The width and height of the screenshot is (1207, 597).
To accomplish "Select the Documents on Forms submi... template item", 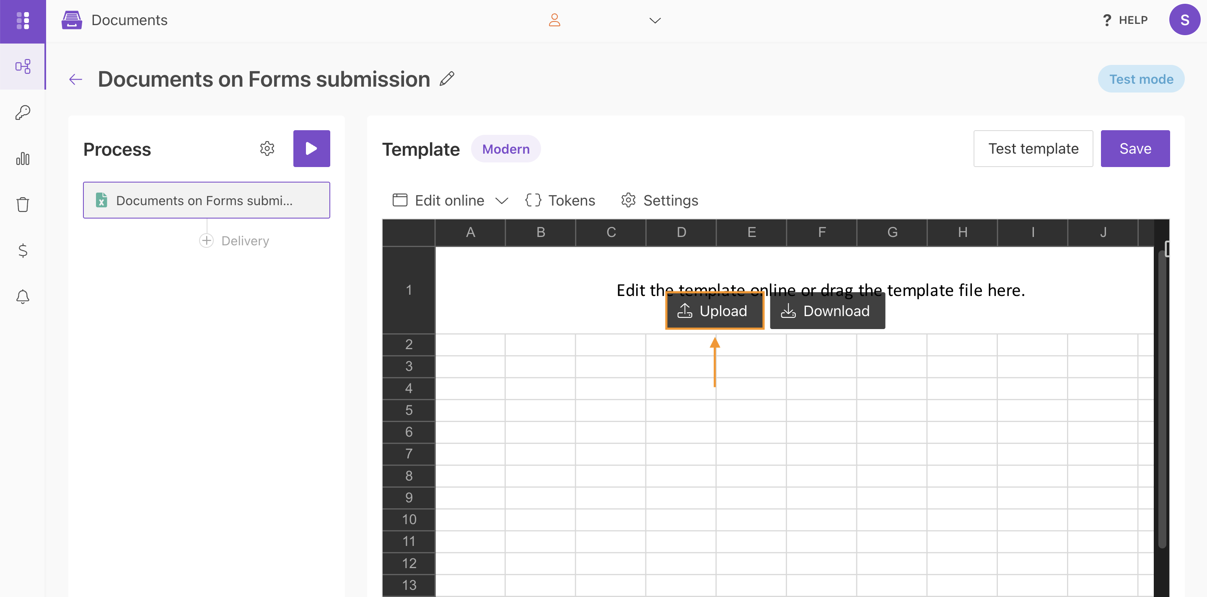I will [x=206, y=200].
